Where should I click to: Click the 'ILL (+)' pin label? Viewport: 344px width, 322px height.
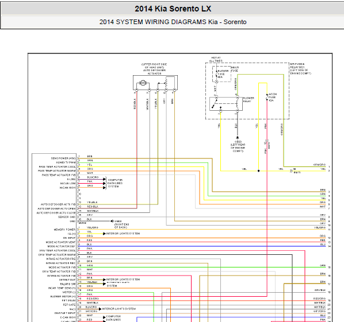(x=71, y=234)
